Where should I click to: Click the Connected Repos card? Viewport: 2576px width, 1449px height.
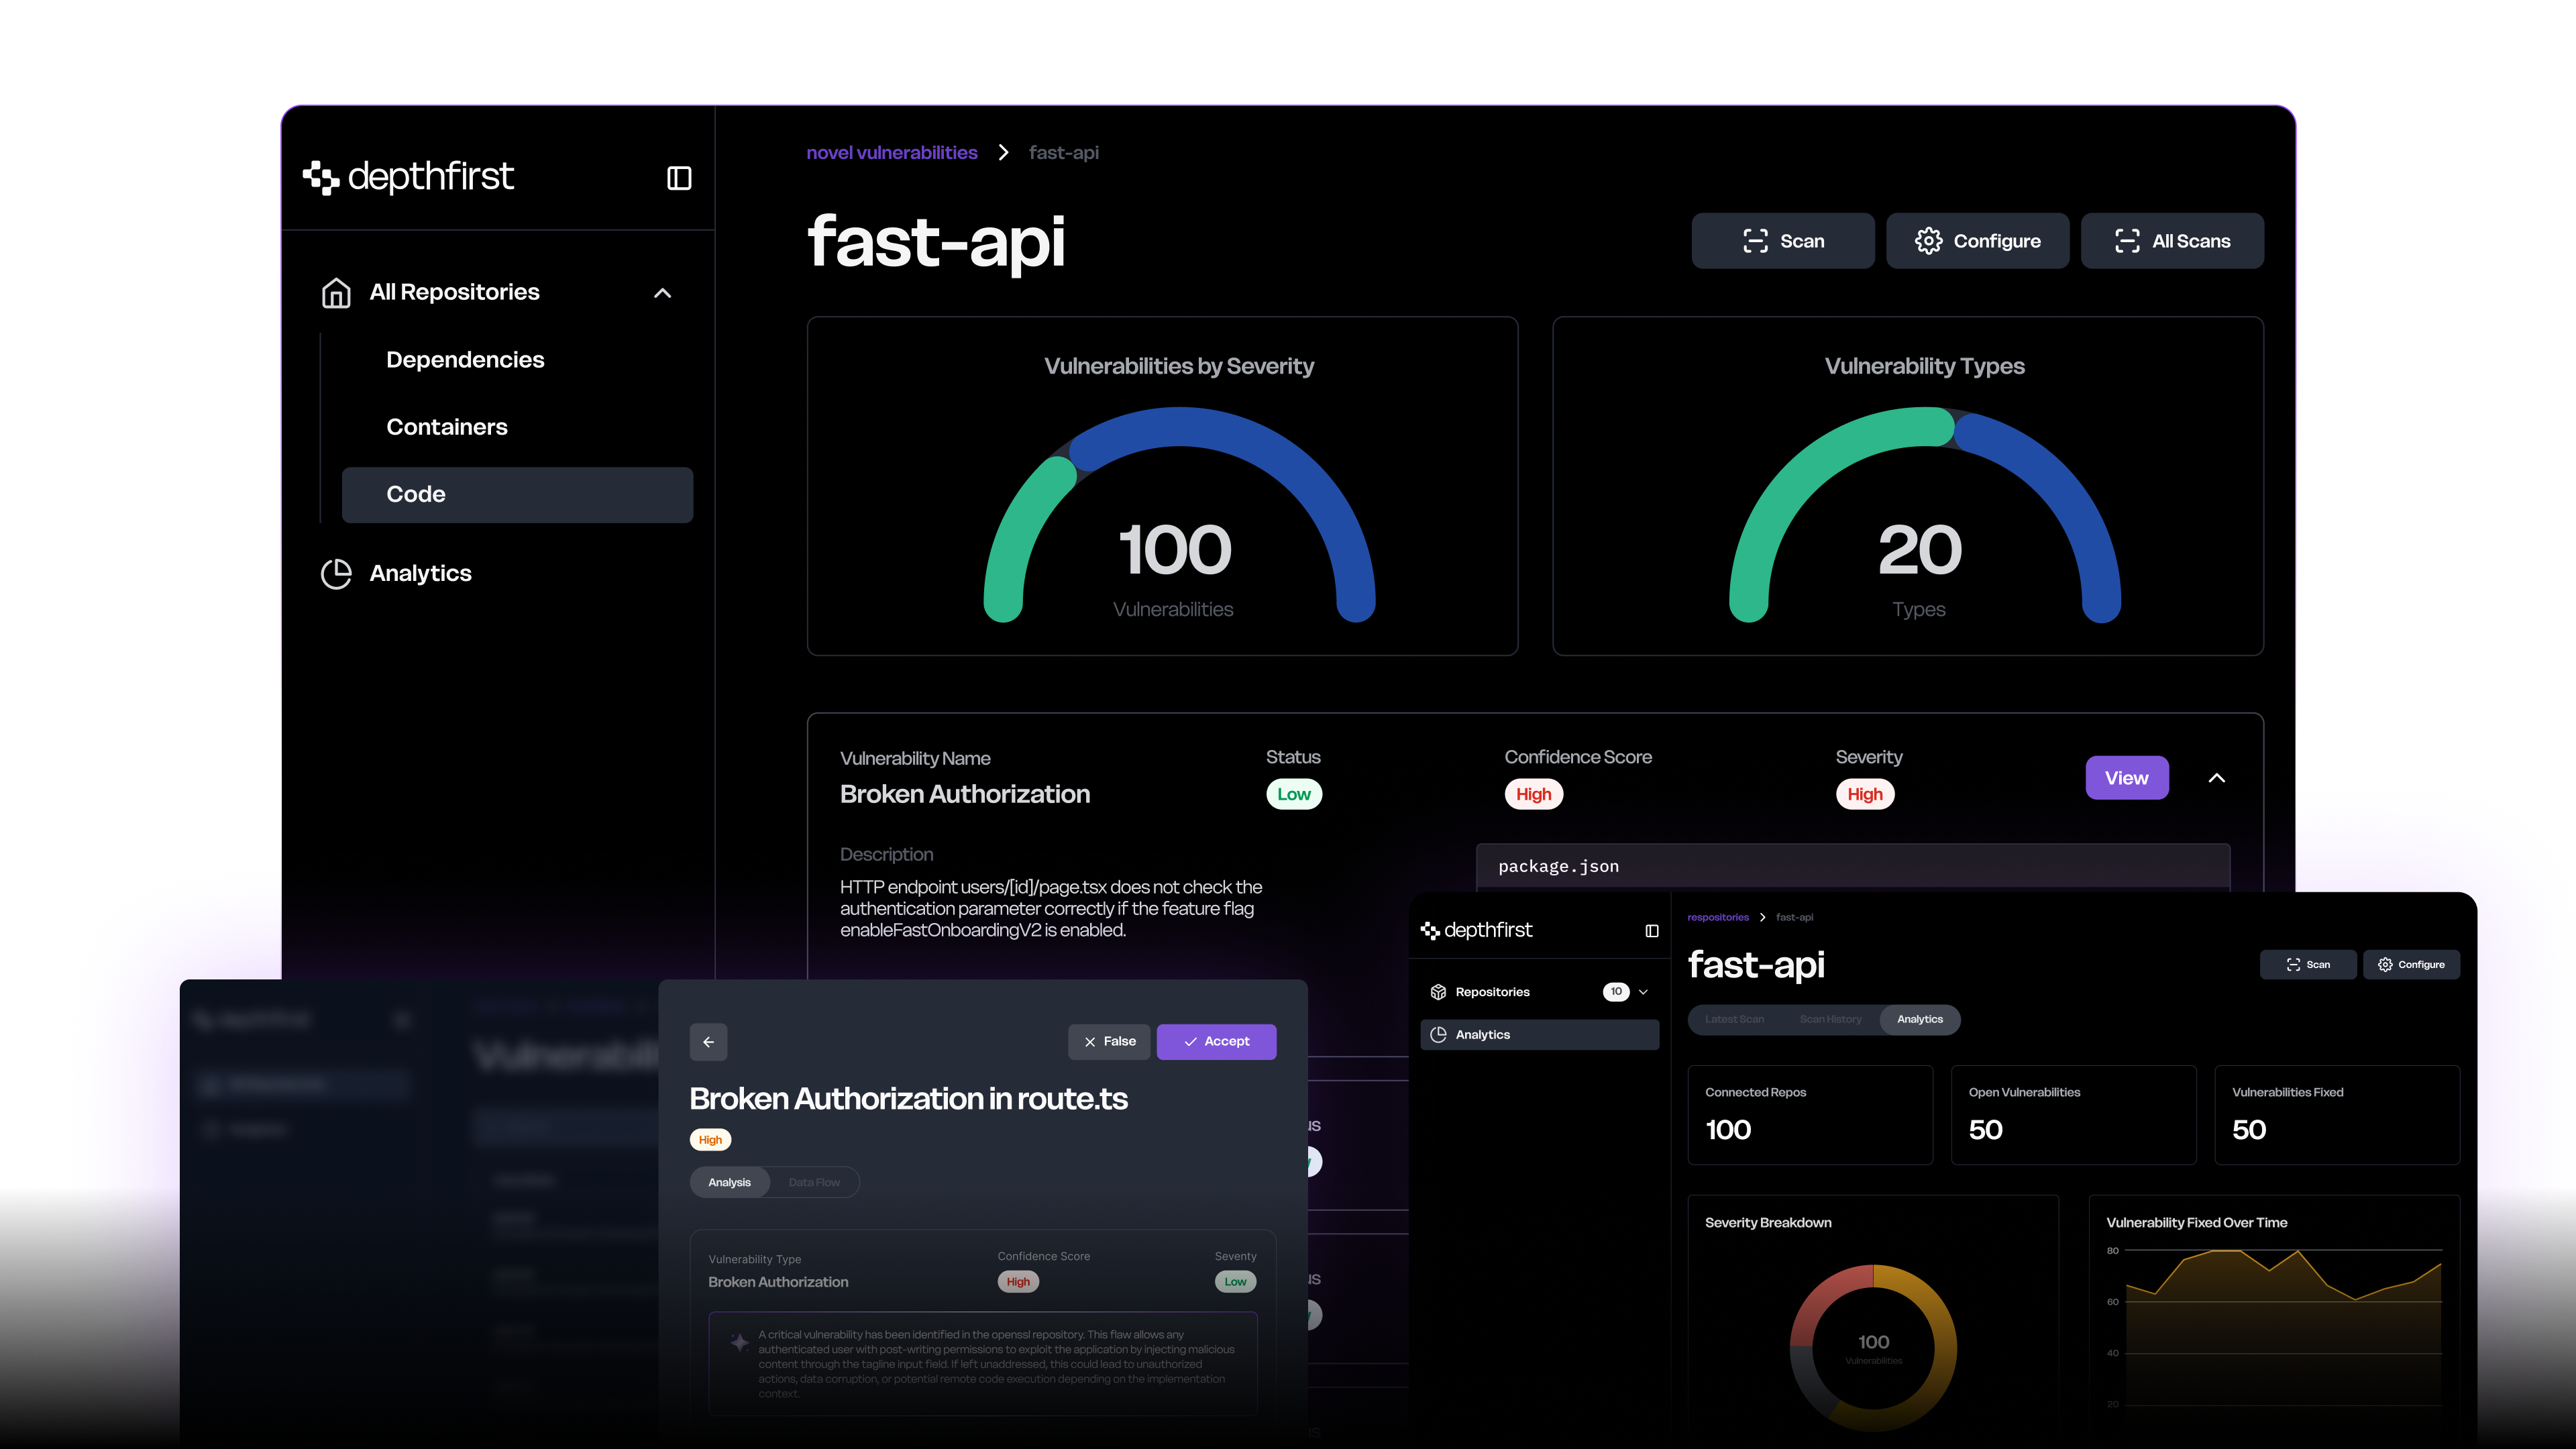1810,1114
